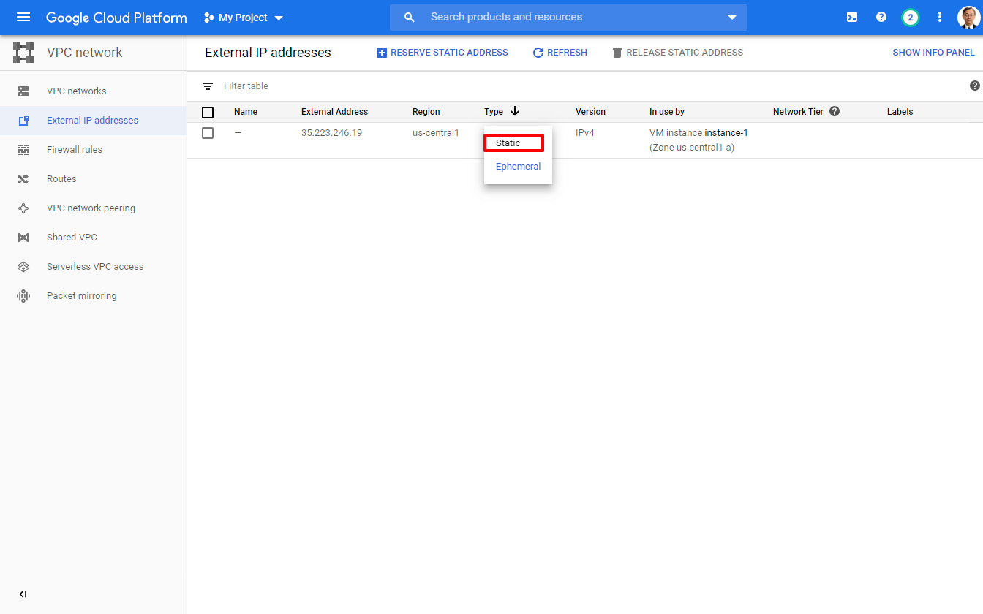This screenshot has width=983, height=614.
Task: Click the Shared VPC sidebar icon
Action: click(23, 238)
